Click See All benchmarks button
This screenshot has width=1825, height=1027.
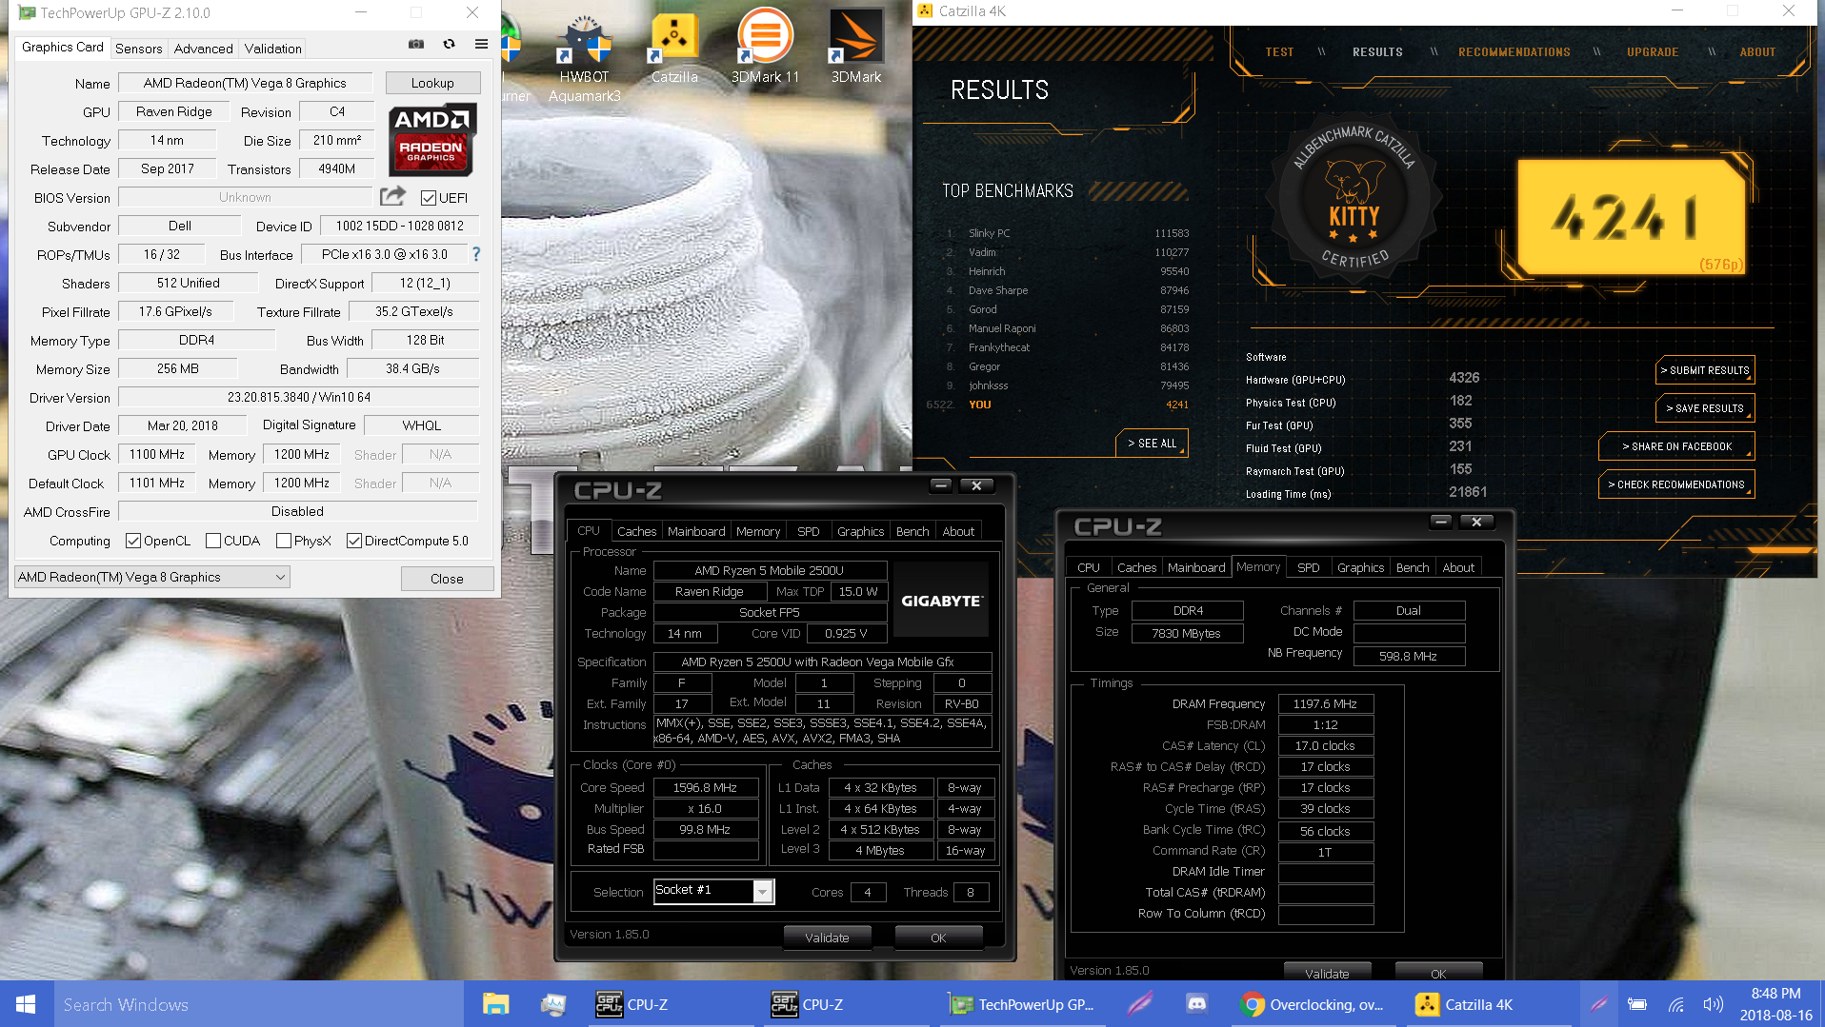[x=1152, y=444]
